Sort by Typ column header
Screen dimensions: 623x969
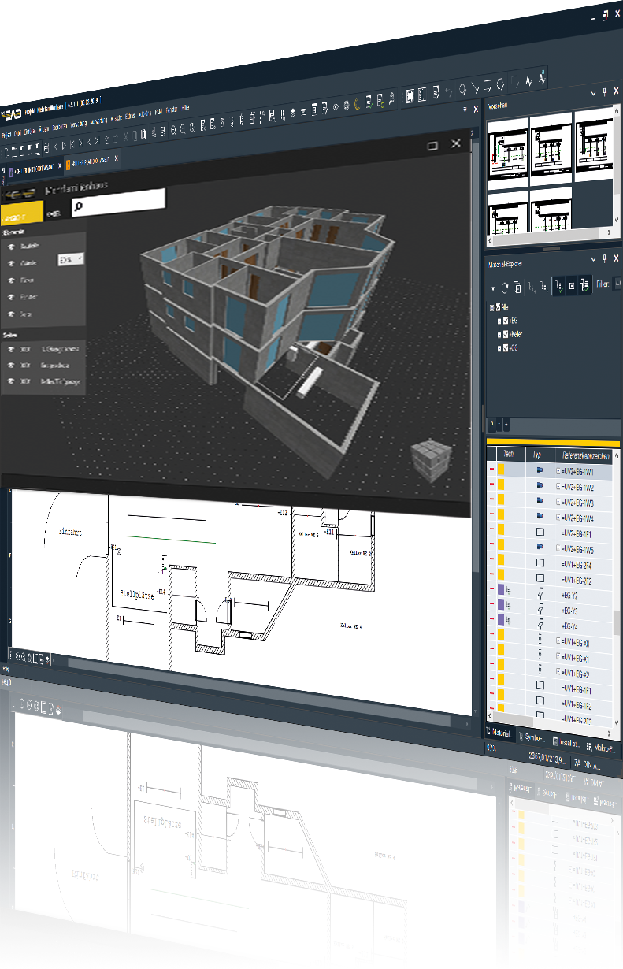click(537, 455)
